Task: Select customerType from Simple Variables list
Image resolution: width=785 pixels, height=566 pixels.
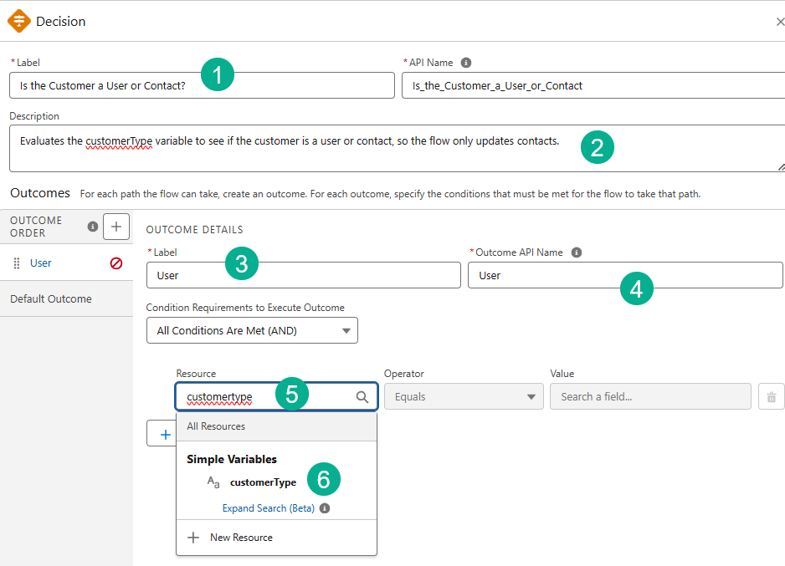Action: 263,482
